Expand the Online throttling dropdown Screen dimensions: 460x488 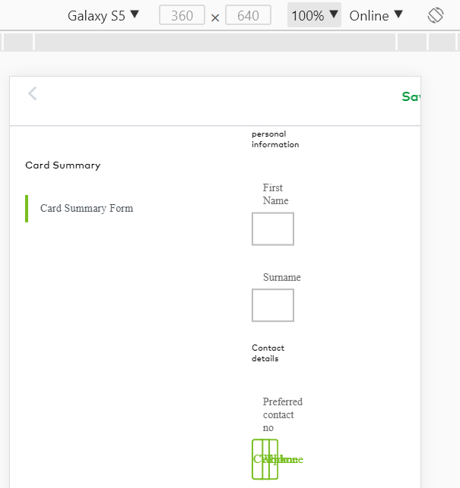[376, 15]
